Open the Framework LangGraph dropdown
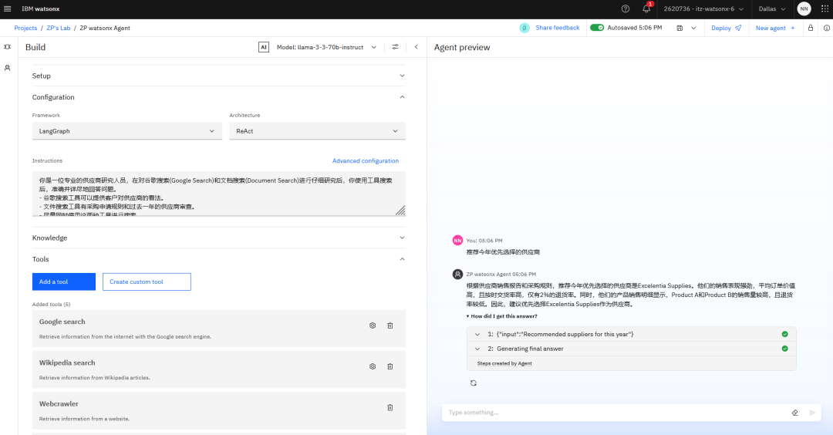Image resolution: width=833 pixels, height=435 pixels. (127, 131)
